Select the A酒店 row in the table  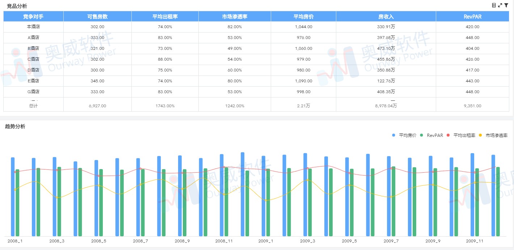pyautogui.click(x=33, y=38)
